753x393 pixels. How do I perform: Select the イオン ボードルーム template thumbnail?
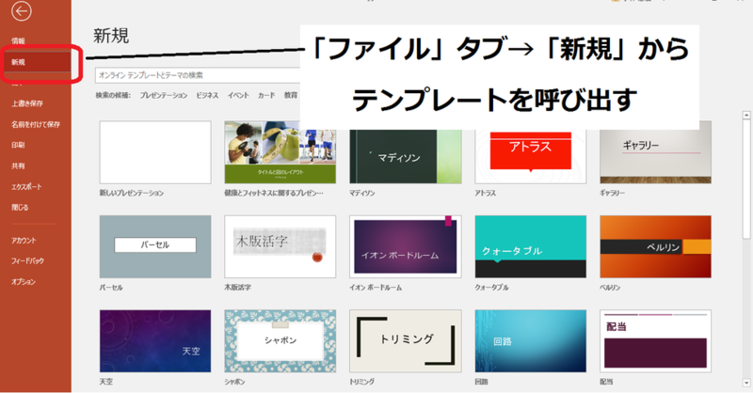click(x=406, y=246)
